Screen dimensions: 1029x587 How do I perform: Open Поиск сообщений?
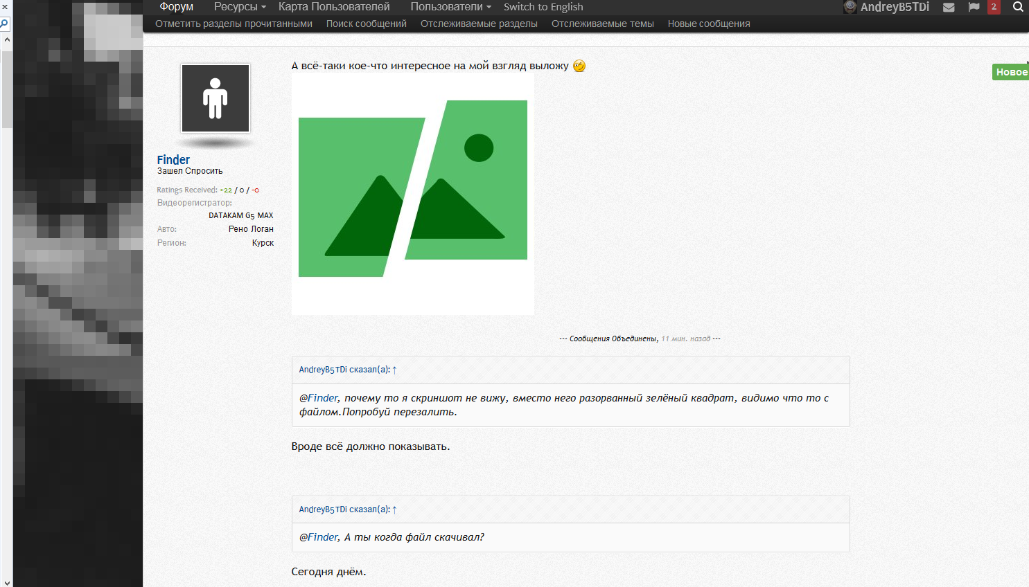[366, 24]
